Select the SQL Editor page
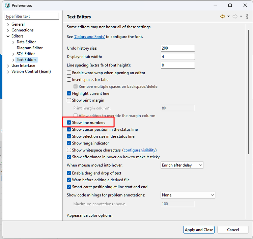 [x=26, y=54]
